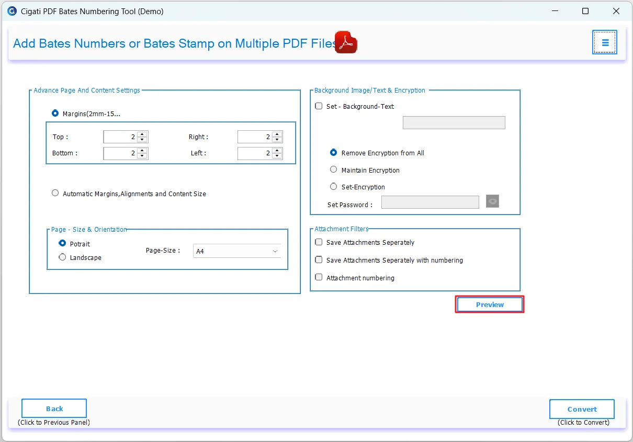The image size is (633, 442).
Task: Go to the previous panel with Back
Action: (53, 408)
